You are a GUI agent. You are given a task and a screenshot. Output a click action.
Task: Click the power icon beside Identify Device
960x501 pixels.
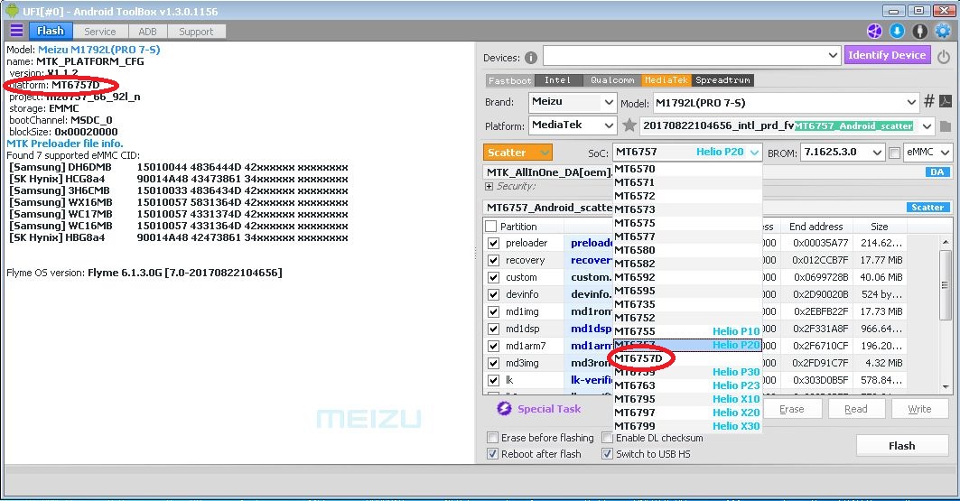point(944,56)
